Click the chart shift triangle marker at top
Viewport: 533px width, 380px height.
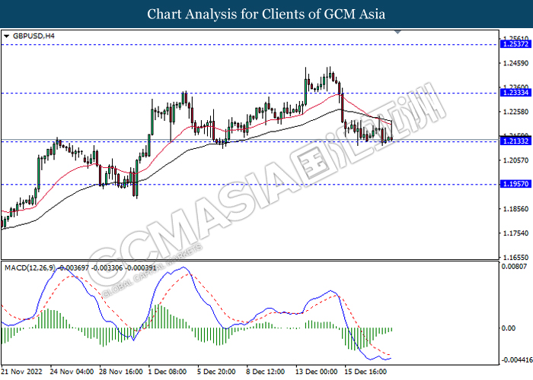coord(397,32)
